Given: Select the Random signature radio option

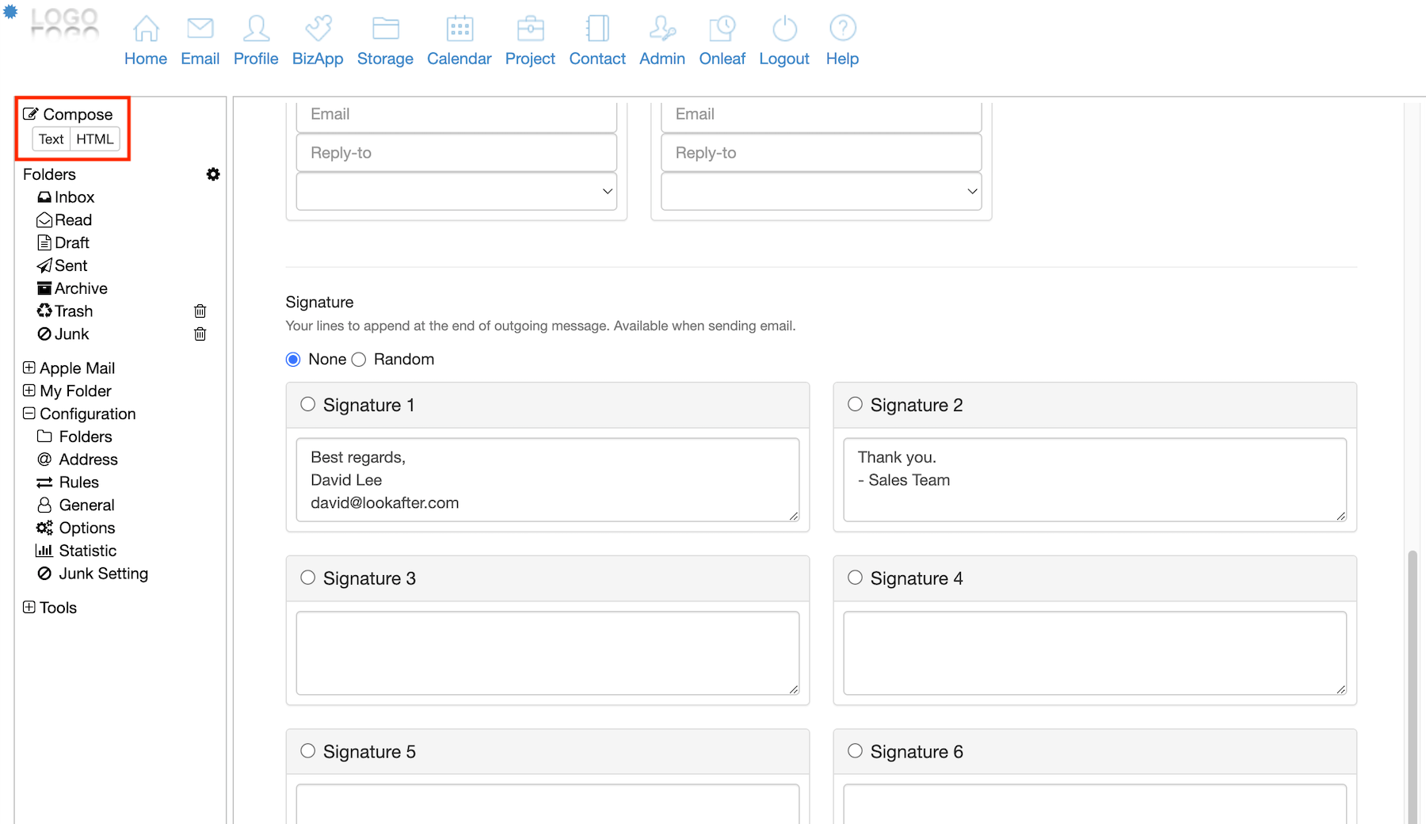Looking at the screenshot, I should [359, 360].
